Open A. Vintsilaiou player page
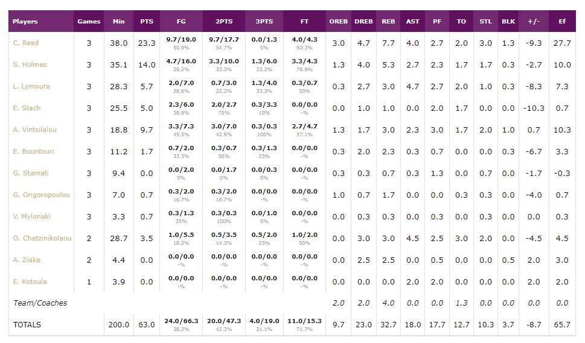The height and width of the screenshot is (343, 585). pos(35,130)
